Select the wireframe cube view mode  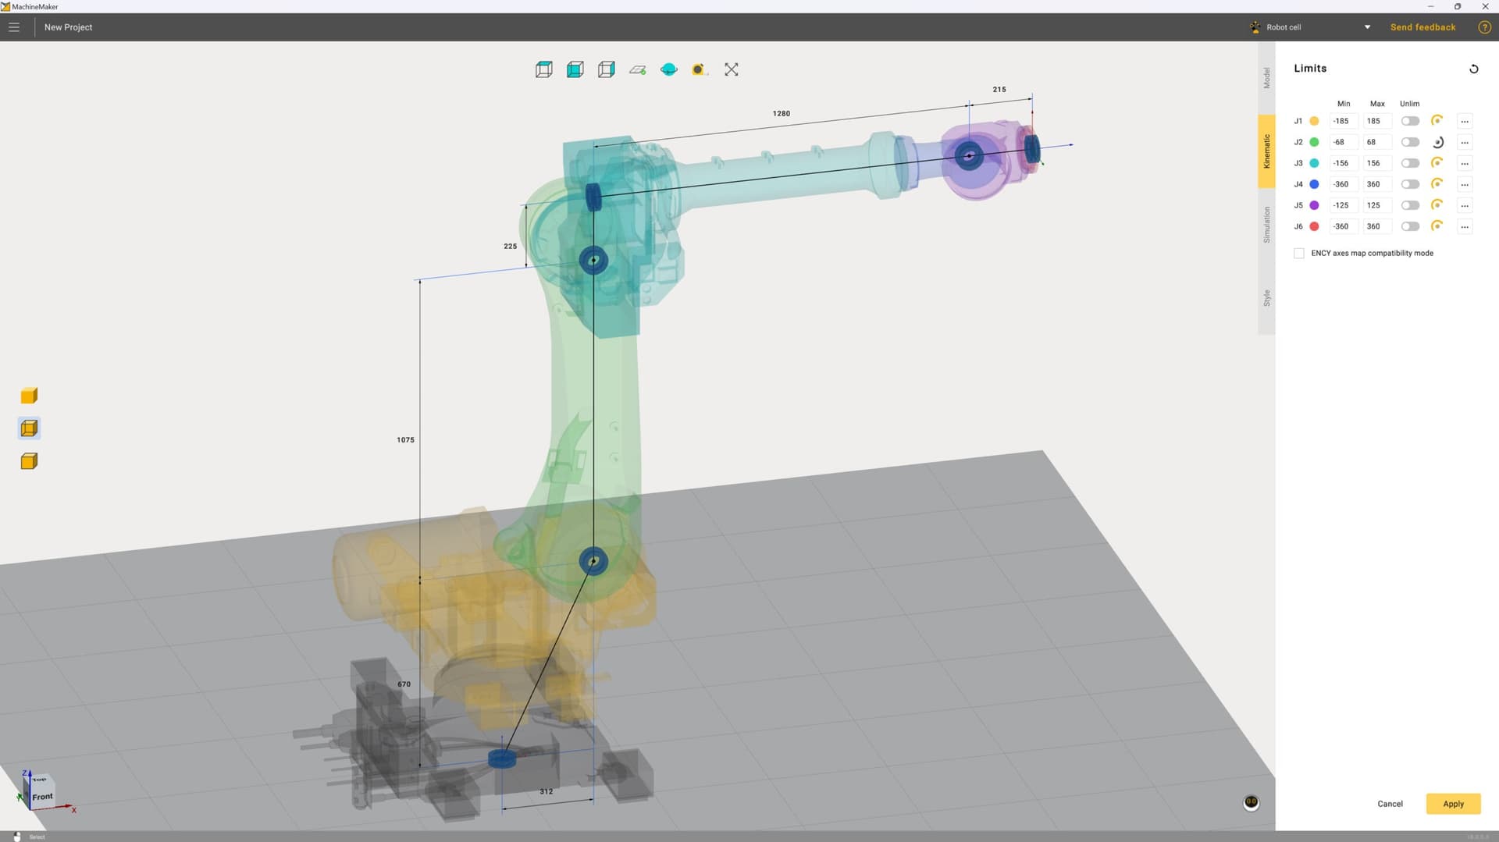point(544,69)
